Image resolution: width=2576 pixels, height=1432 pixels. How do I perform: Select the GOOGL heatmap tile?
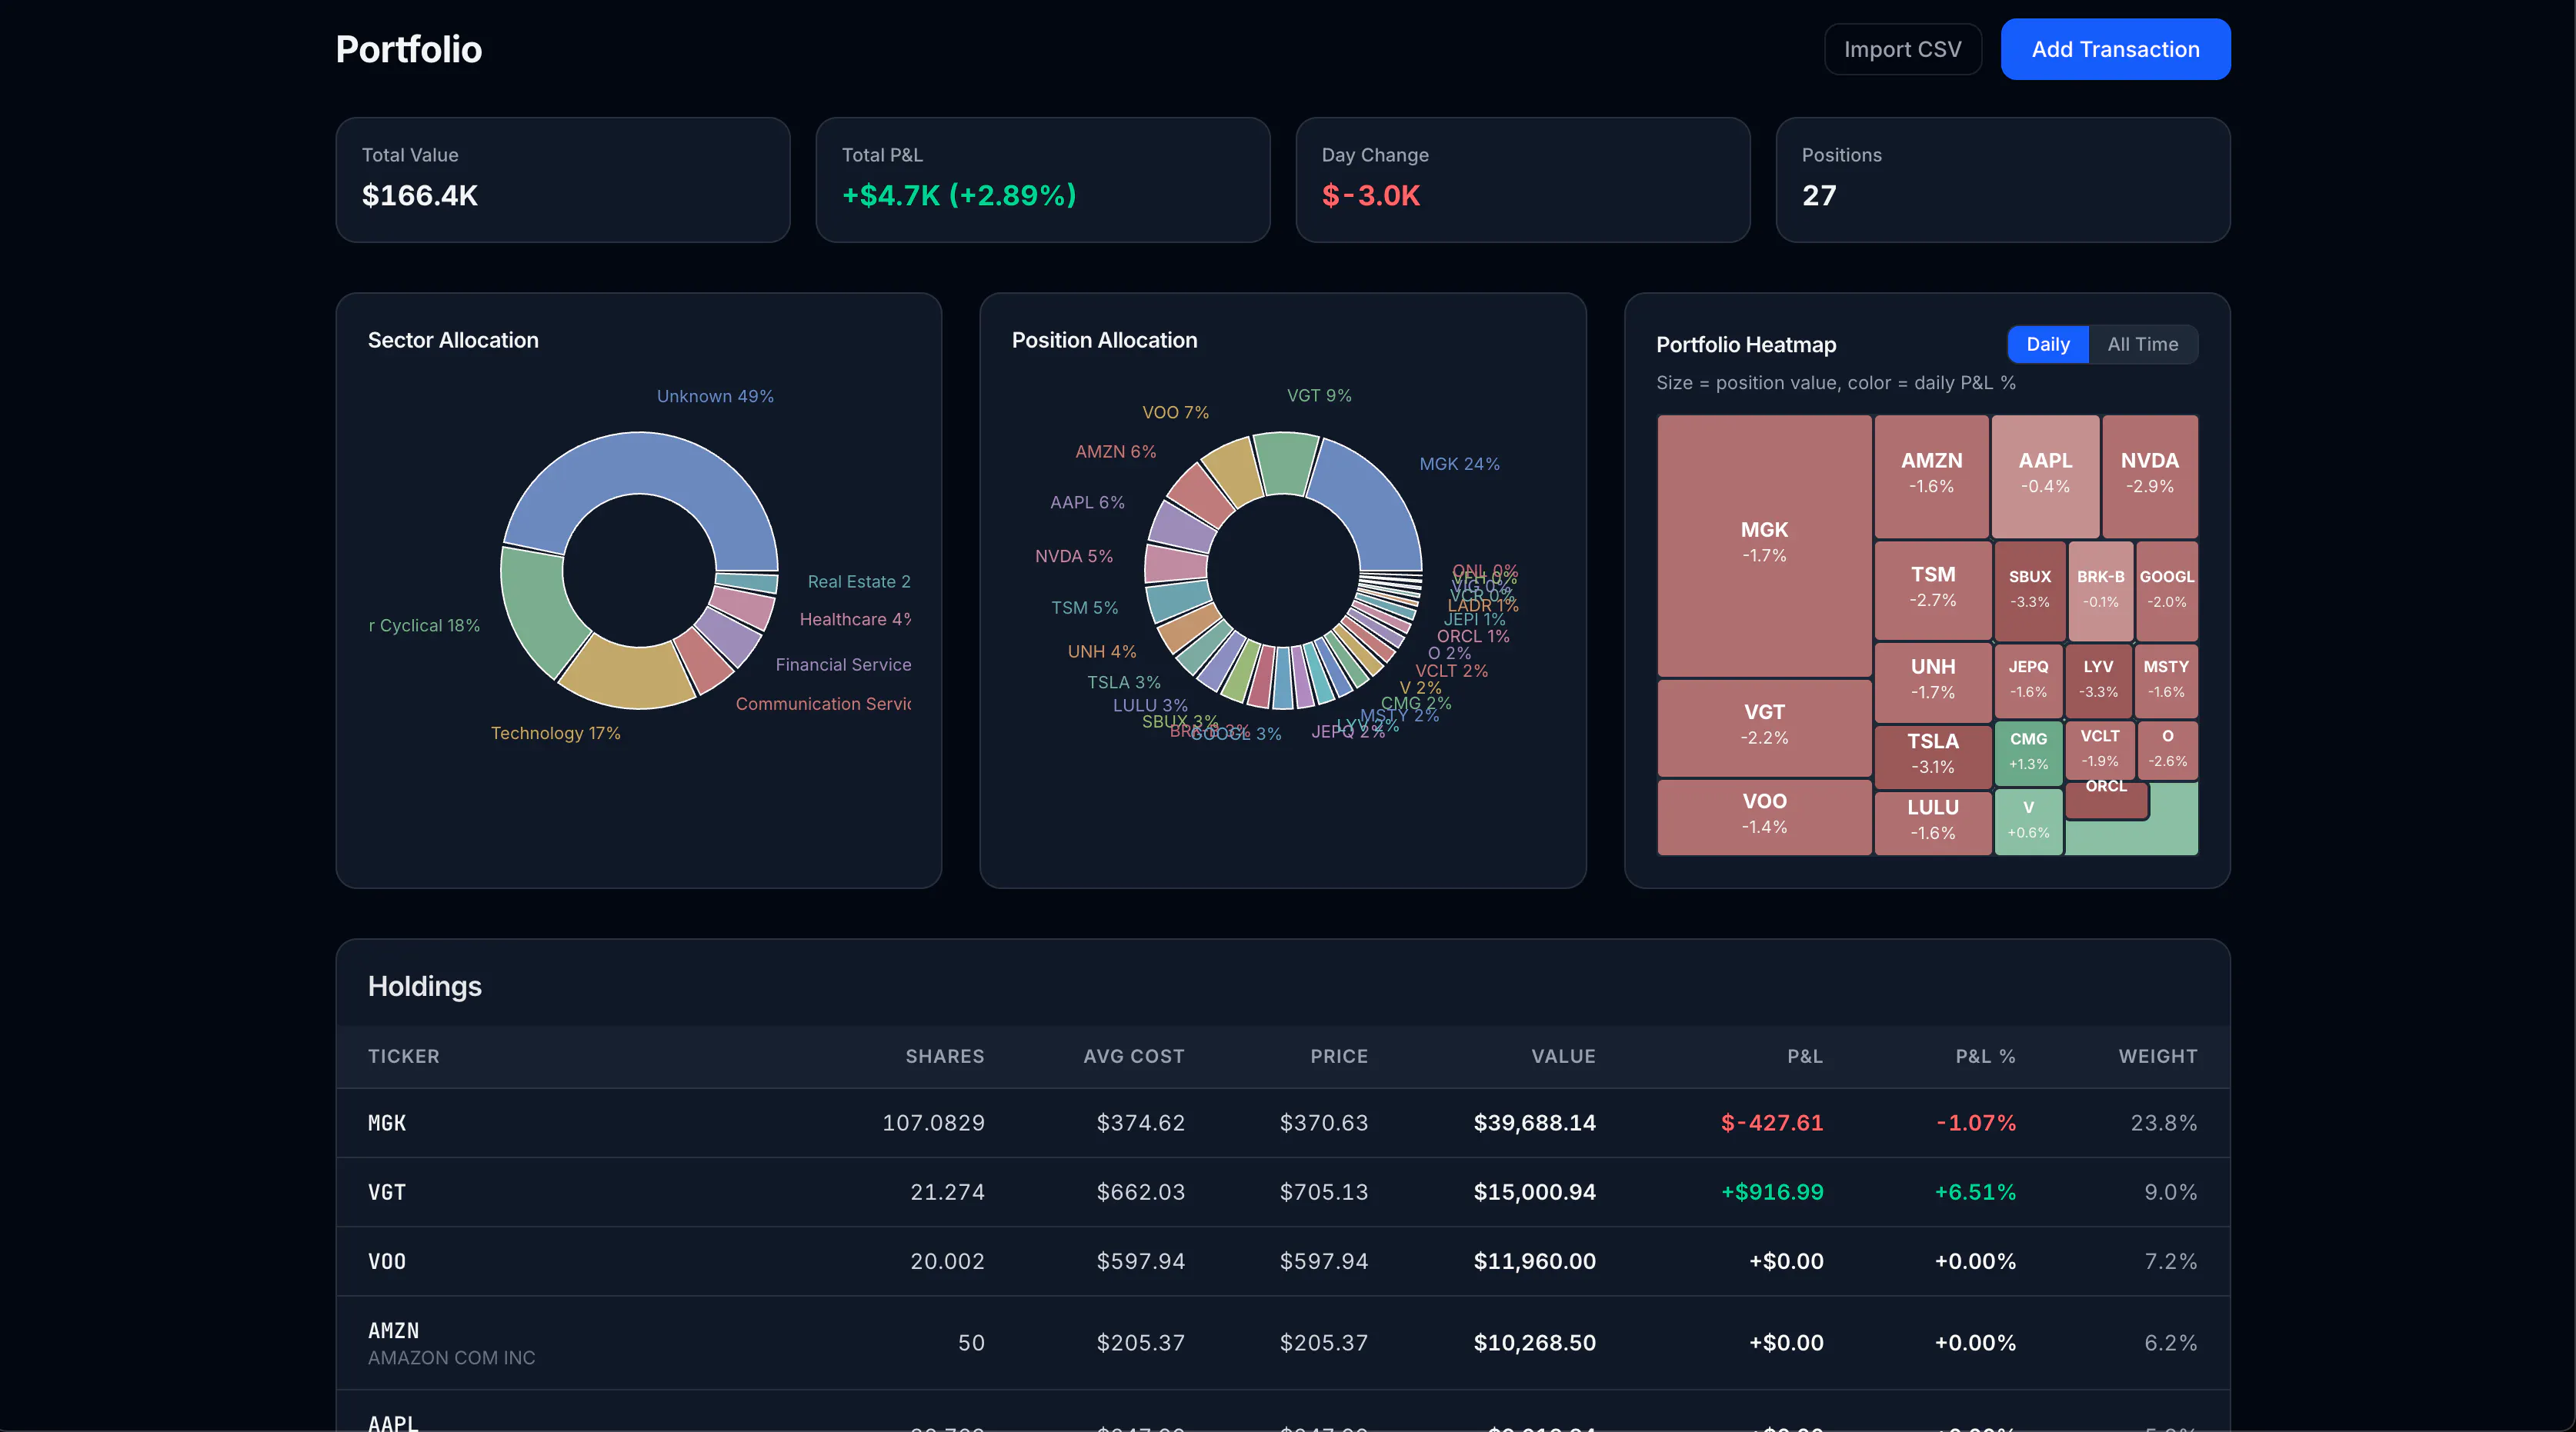[x=2166, y=590]
